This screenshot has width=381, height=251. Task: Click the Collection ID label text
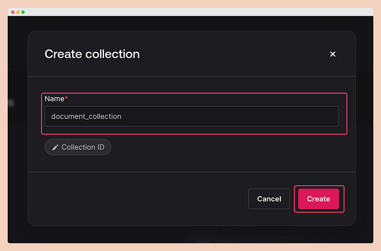(83, 147)
